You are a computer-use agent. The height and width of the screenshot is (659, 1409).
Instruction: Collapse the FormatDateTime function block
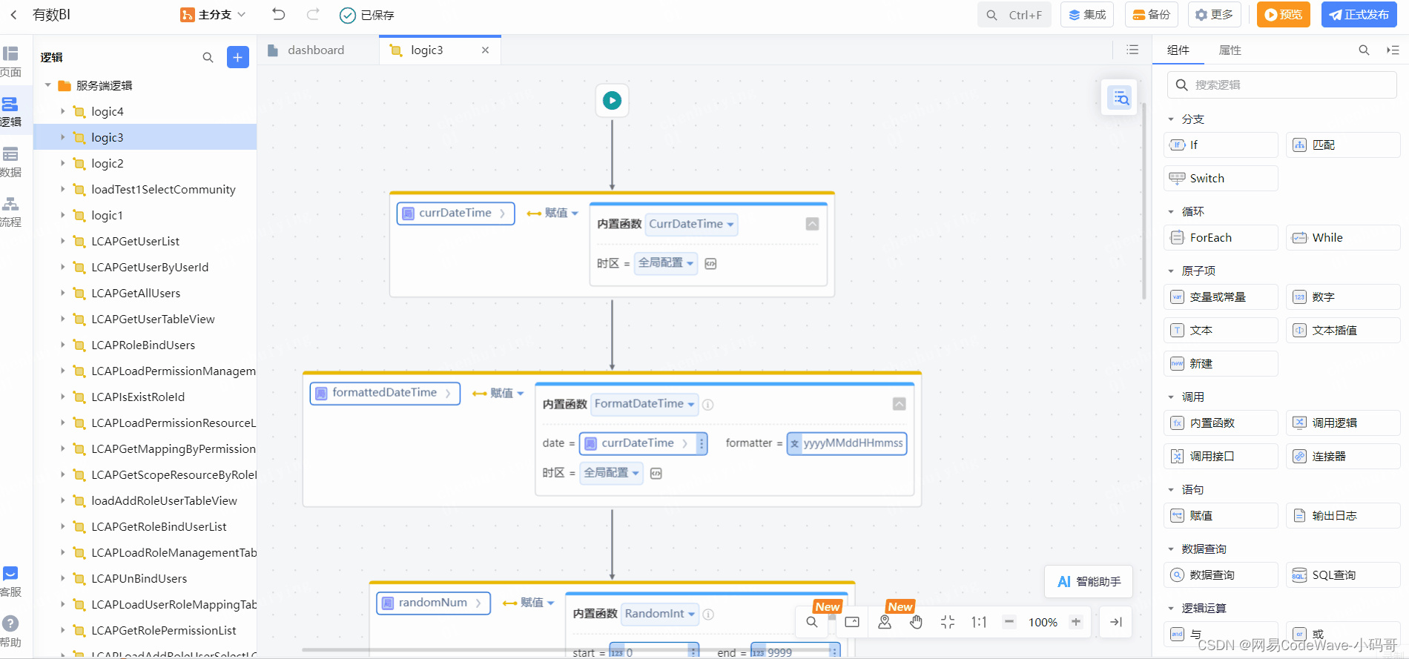[x=899, y=404]
